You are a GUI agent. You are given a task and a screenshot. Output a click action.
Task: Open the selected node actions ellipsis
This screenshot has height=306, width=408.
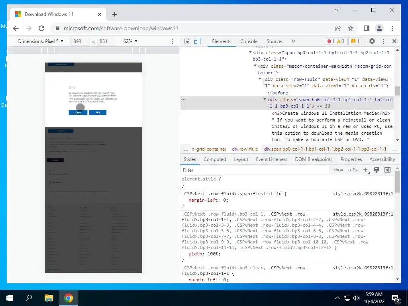pos(183,99)
